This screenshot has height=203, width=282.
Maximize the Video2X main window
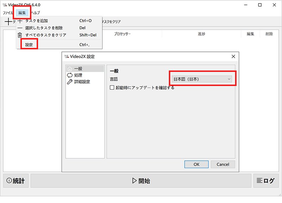[x=260, y=5]
